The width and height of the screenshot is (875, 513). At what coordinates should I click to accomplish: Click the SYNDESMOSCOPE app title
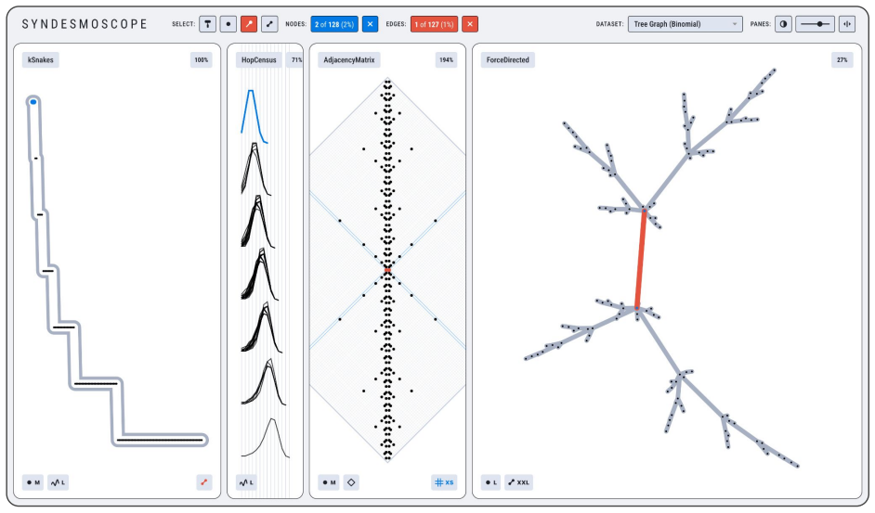[85, 24]
